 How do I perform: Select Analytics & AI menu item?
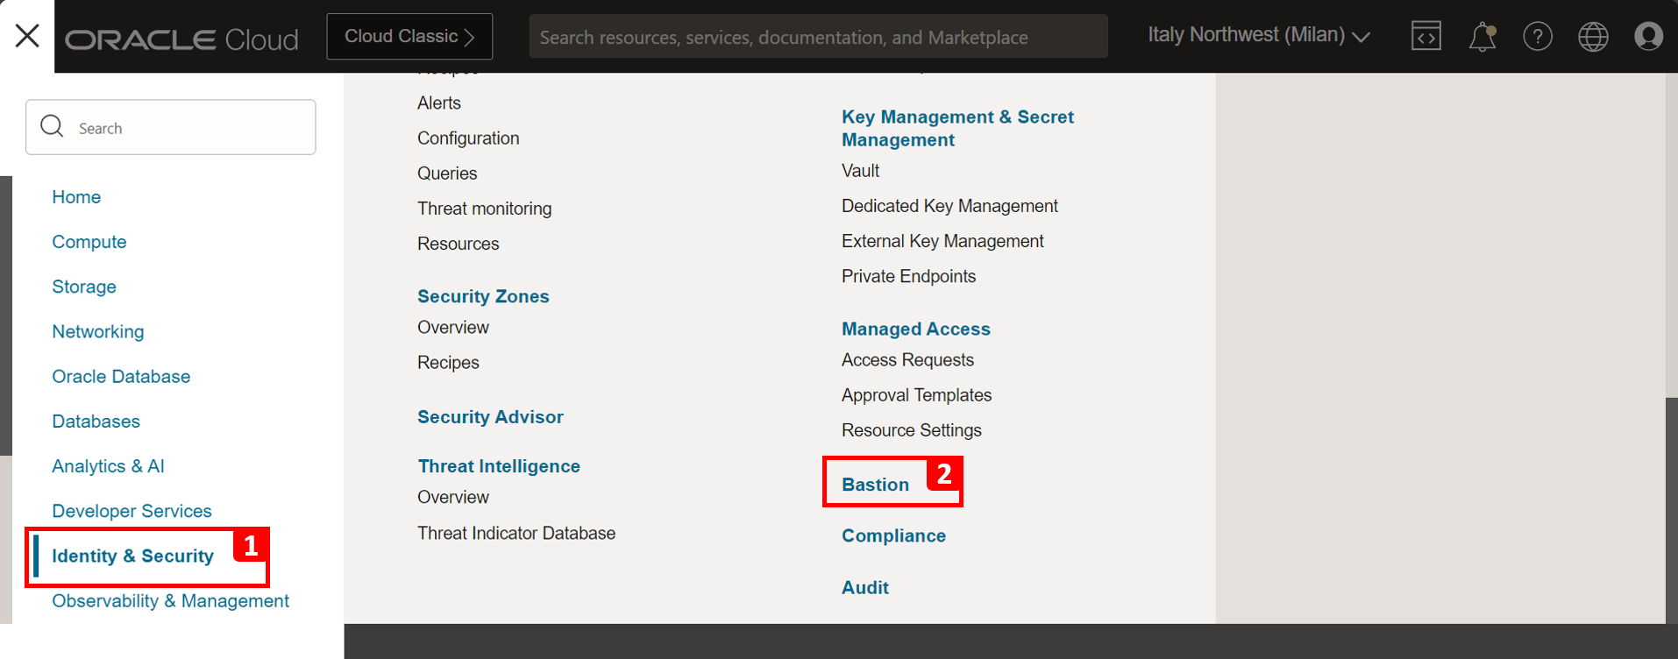(109, 466)
